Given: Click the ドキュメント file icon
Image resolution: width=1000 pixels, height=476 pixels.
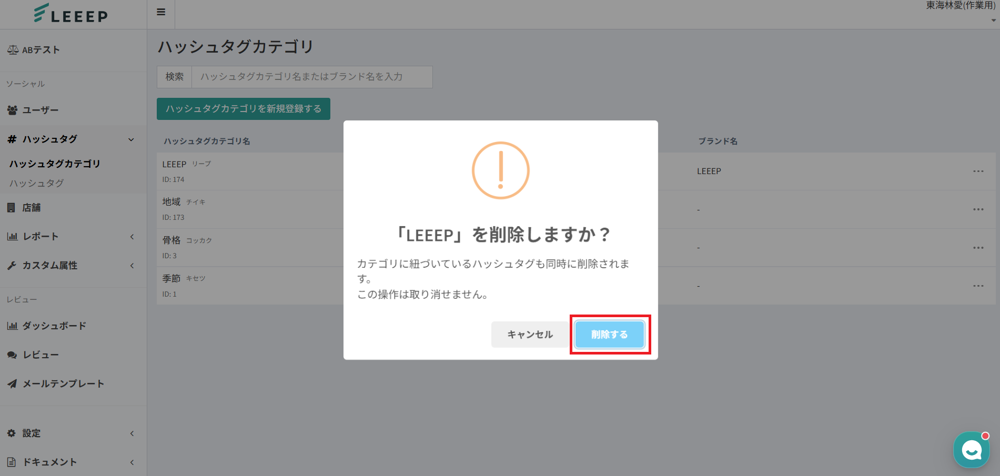Looking at the screenshot, I should point(11,462).
